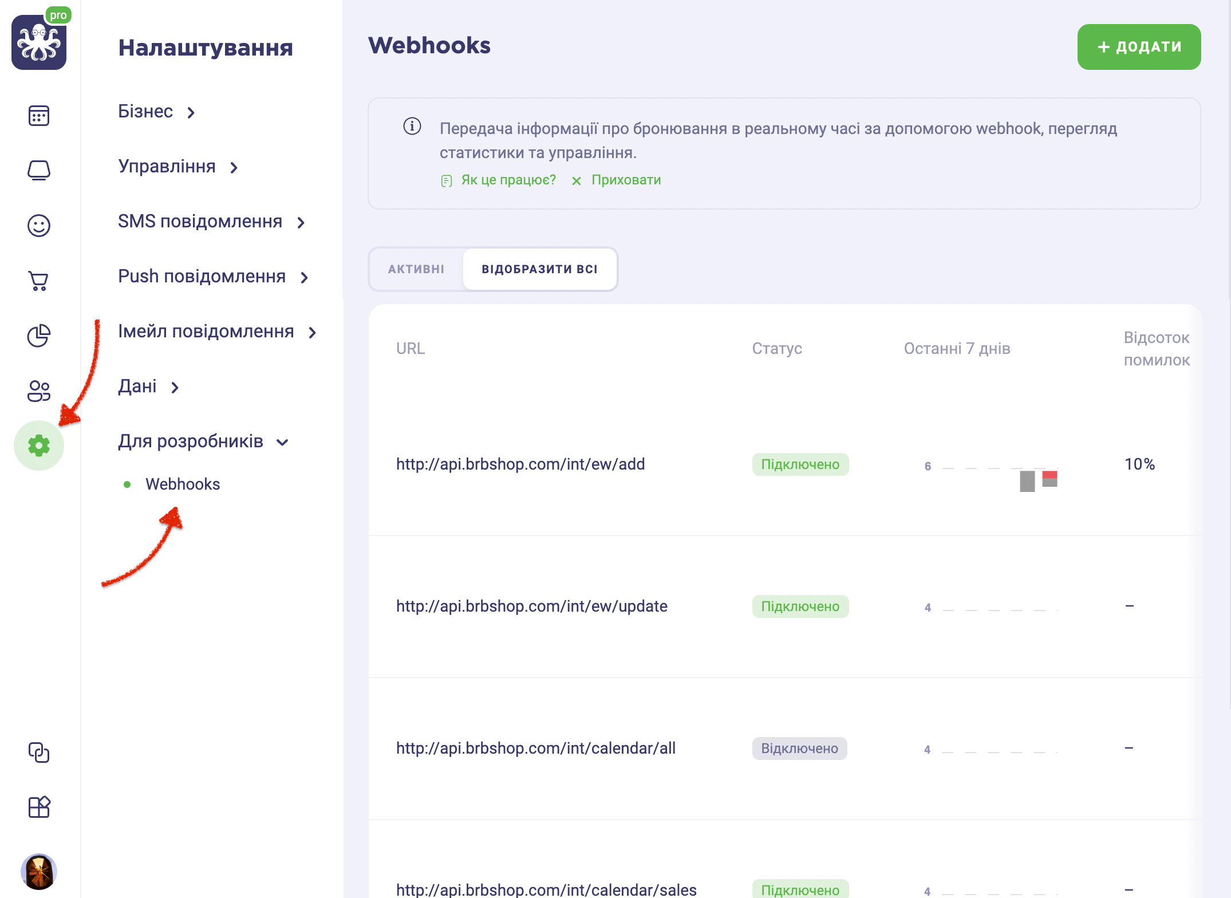
Task: Expand the SMS повідомлення section
Action: (x=212, y=221)
